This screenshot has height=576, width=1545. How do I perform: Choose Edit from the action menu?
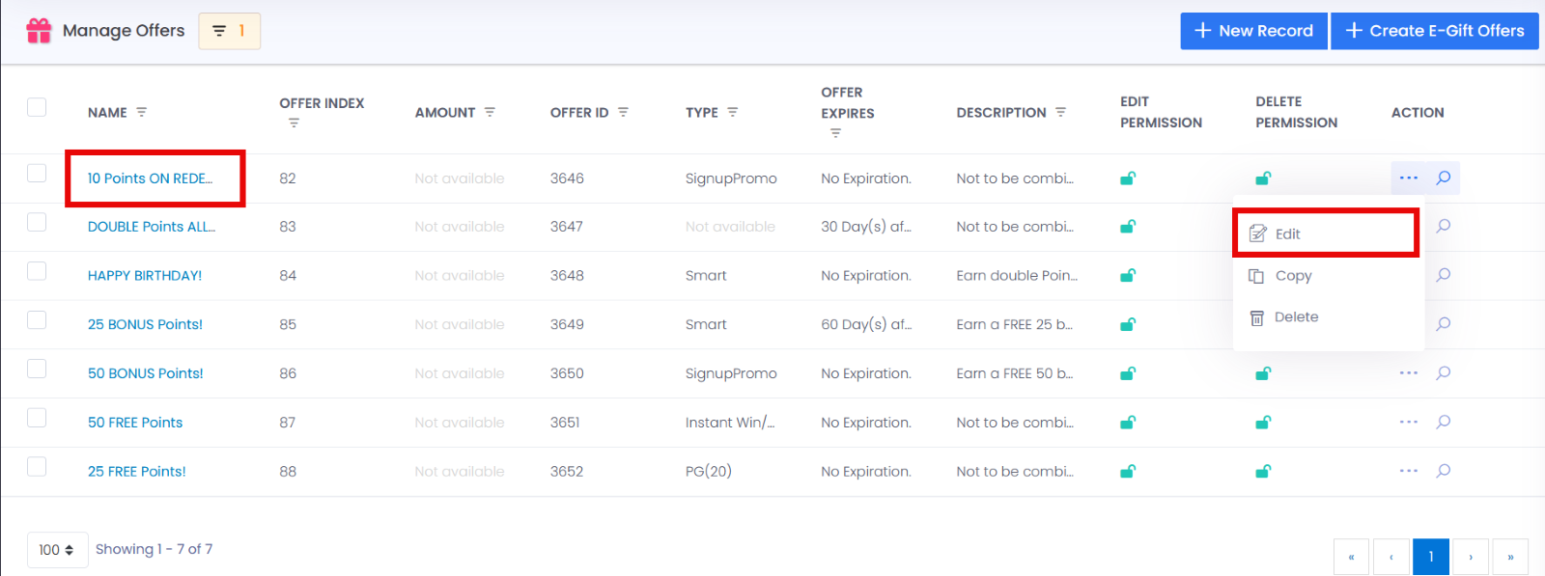click(x=1327, y=233)
